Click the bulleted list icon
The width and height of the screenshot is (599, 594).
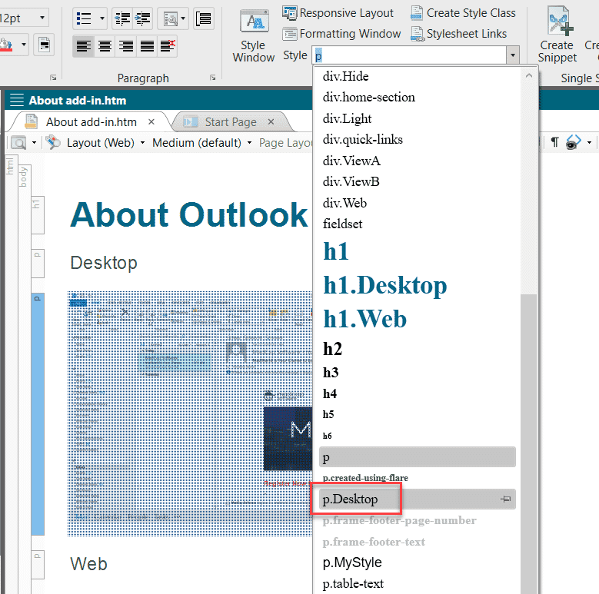(84, 18)
